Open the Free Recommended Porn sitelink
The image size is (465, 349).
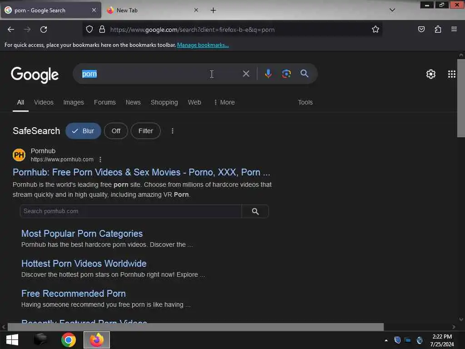(x=74, y=294)
